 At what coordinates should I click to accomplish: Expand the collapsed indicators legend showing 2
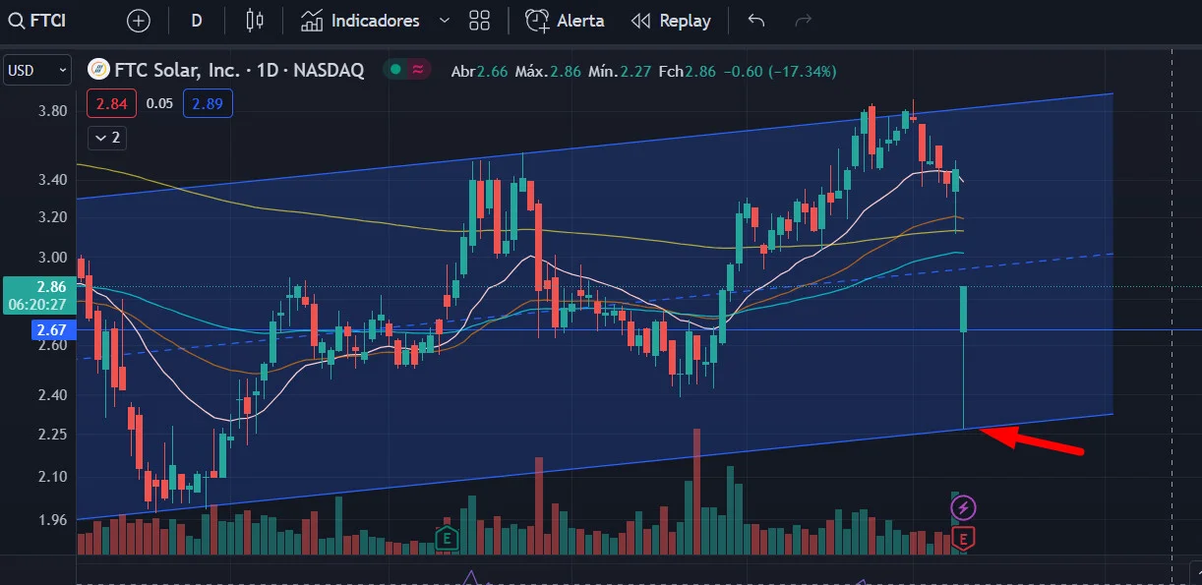click(106, 138)
